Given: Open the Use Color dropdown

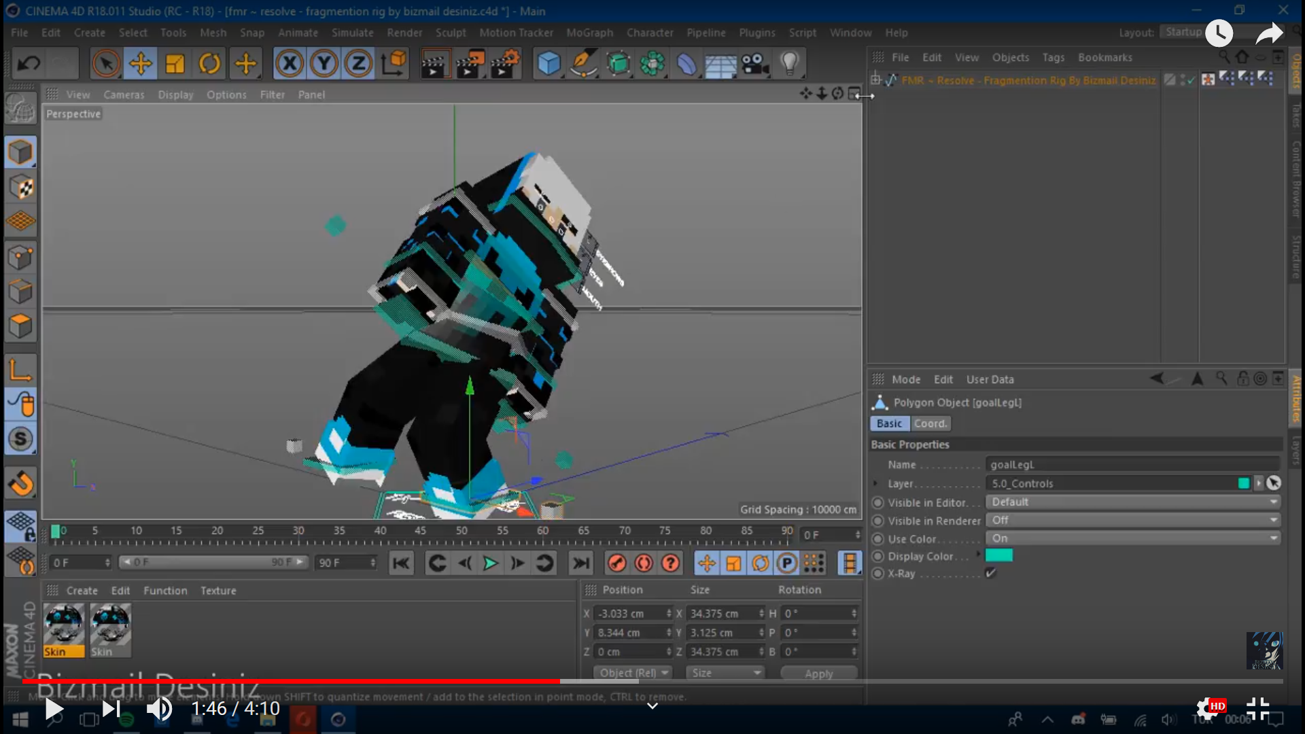Looking at the screenshot, I should tap(1133, 538).
